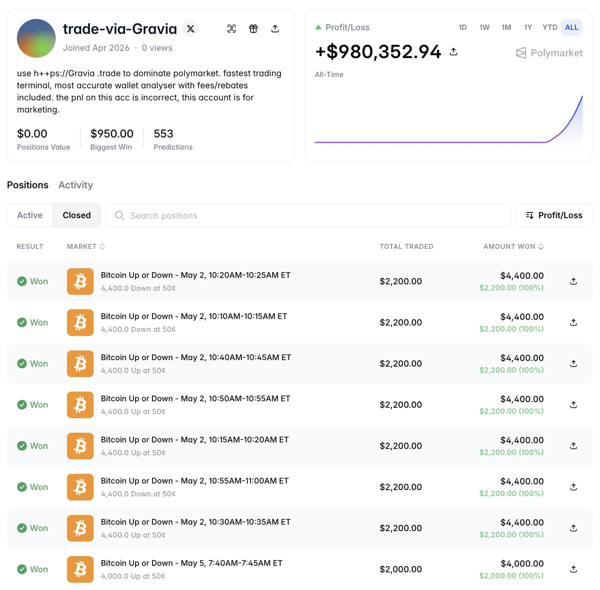Share the 10:10AM-10:15AM ET position
This screenshot has height=590, width=600.
[573, 322]
